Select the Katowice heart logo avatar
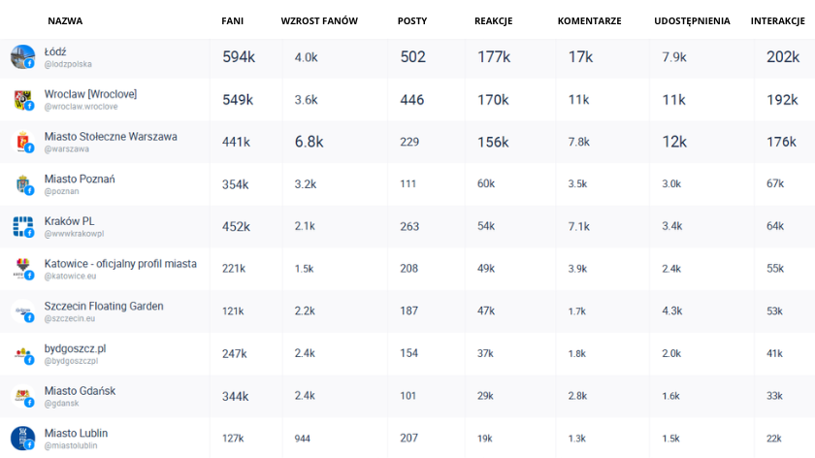The width and height of the screenshot is (815, 458). 23,270
